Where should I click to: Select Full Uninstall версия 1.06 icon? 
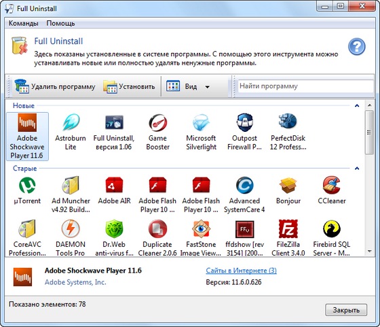(114, 122)
